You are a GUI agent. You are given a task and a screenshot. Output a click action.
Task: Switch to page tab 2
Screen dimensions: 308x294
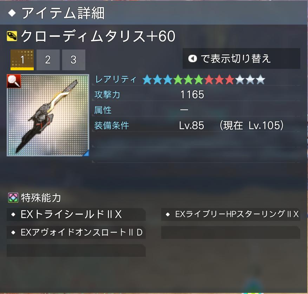(48, 60)
